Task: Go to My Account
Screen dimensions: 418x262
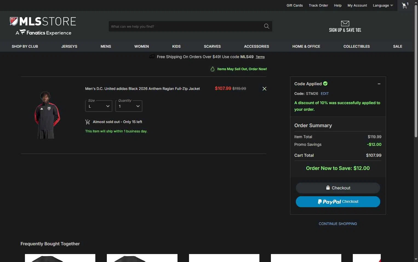Action: coord(357,5)
